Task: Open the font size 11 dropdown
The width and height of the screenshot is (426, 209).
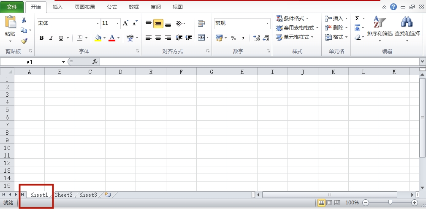Action: [118, 24]
